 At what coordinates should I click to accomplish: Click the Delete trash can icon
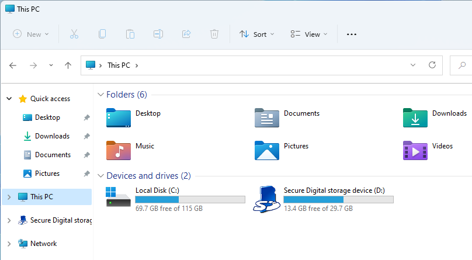[x=214, y=34]
